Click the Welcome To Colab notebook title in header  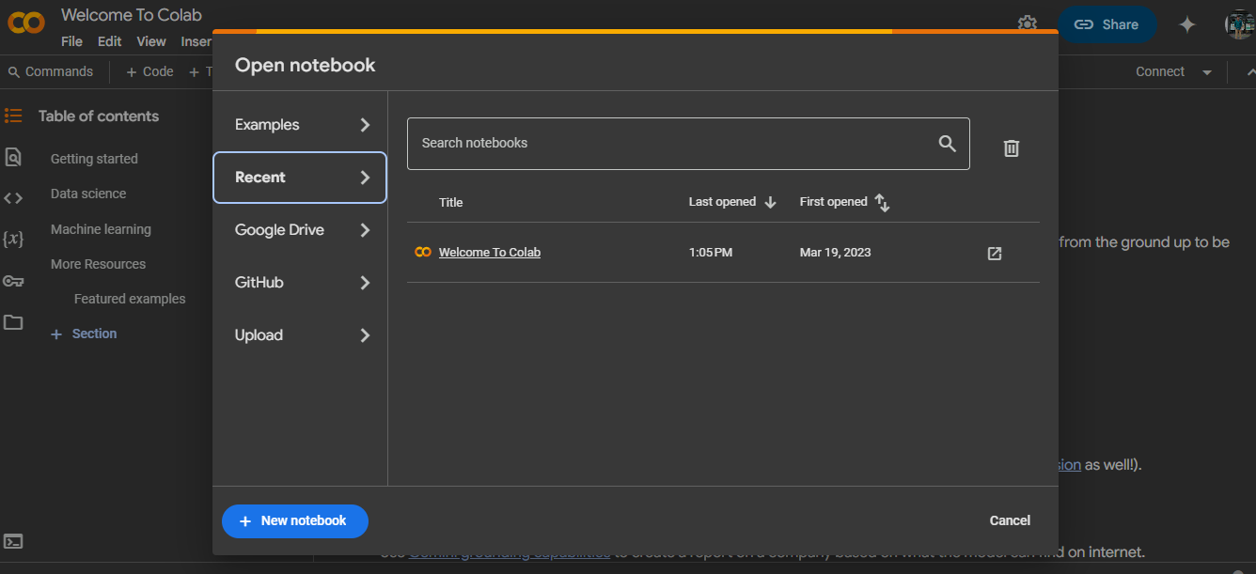coord(132,15)
